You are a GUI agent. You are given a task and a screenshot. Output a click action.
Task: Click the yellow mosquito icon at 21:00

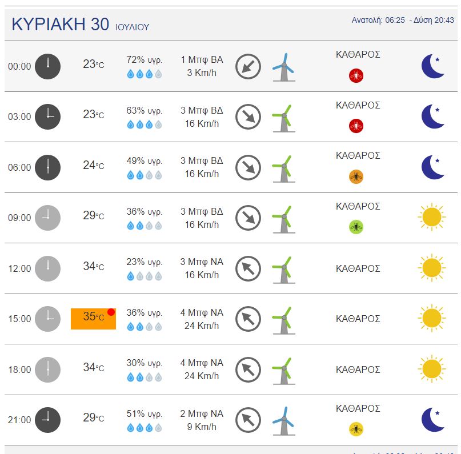pos(356,429)
